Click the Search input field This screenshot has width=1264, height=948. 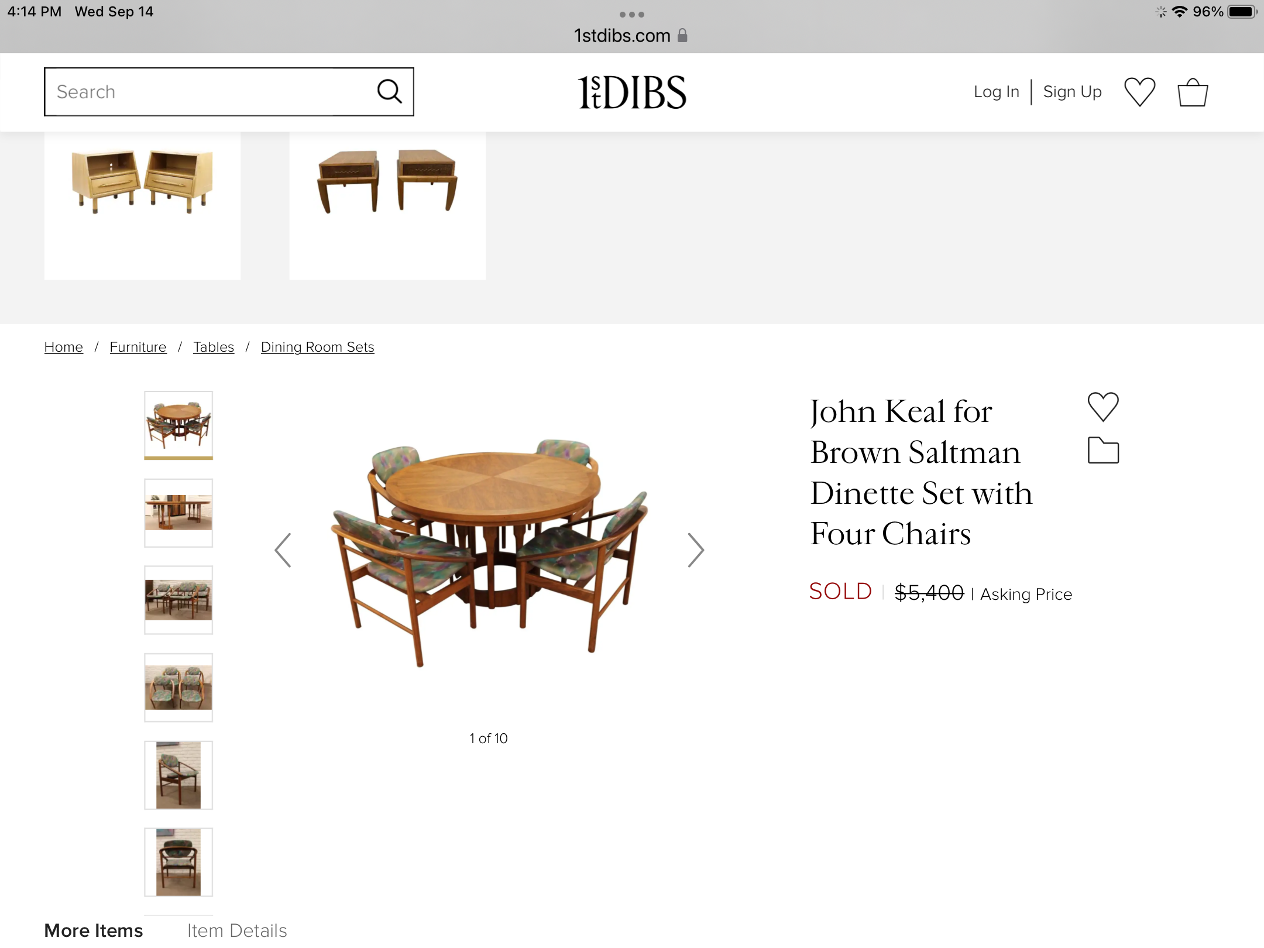pyautogui.click(x=205, y=92)
